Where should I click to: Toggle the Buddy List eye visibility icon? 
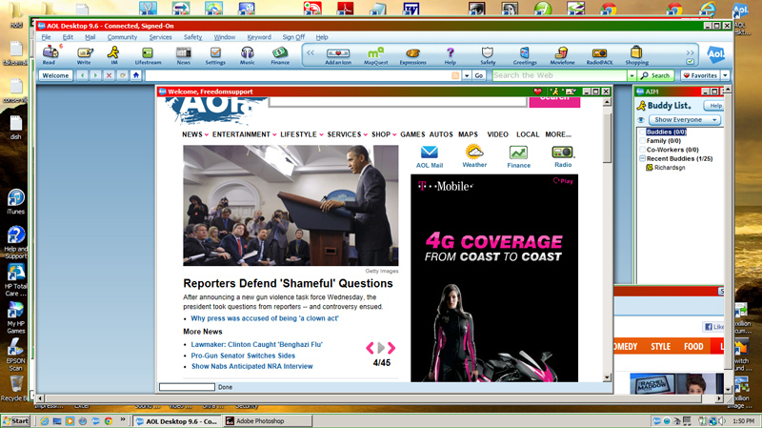[x=641, y=120]
